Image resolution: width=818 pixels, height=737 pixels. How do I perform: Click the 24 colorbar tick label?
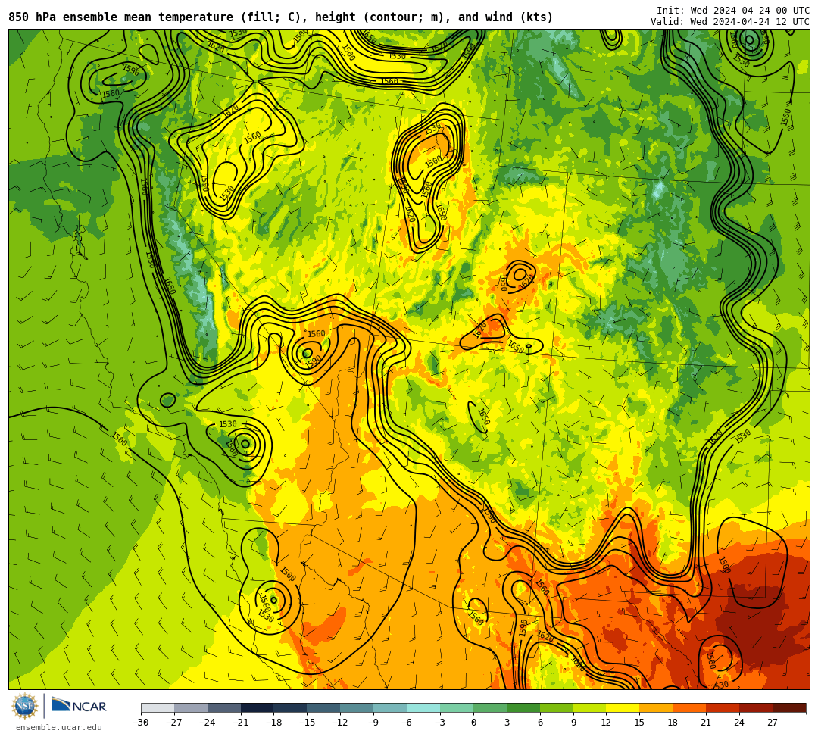pos(740,723)
